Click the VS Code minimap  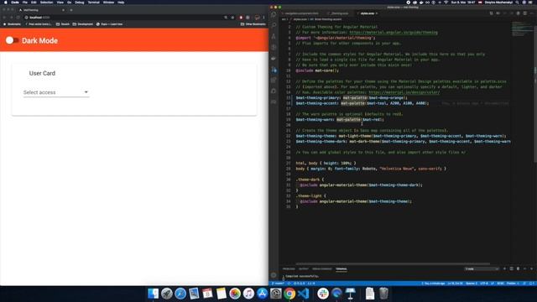click(522, 29)
